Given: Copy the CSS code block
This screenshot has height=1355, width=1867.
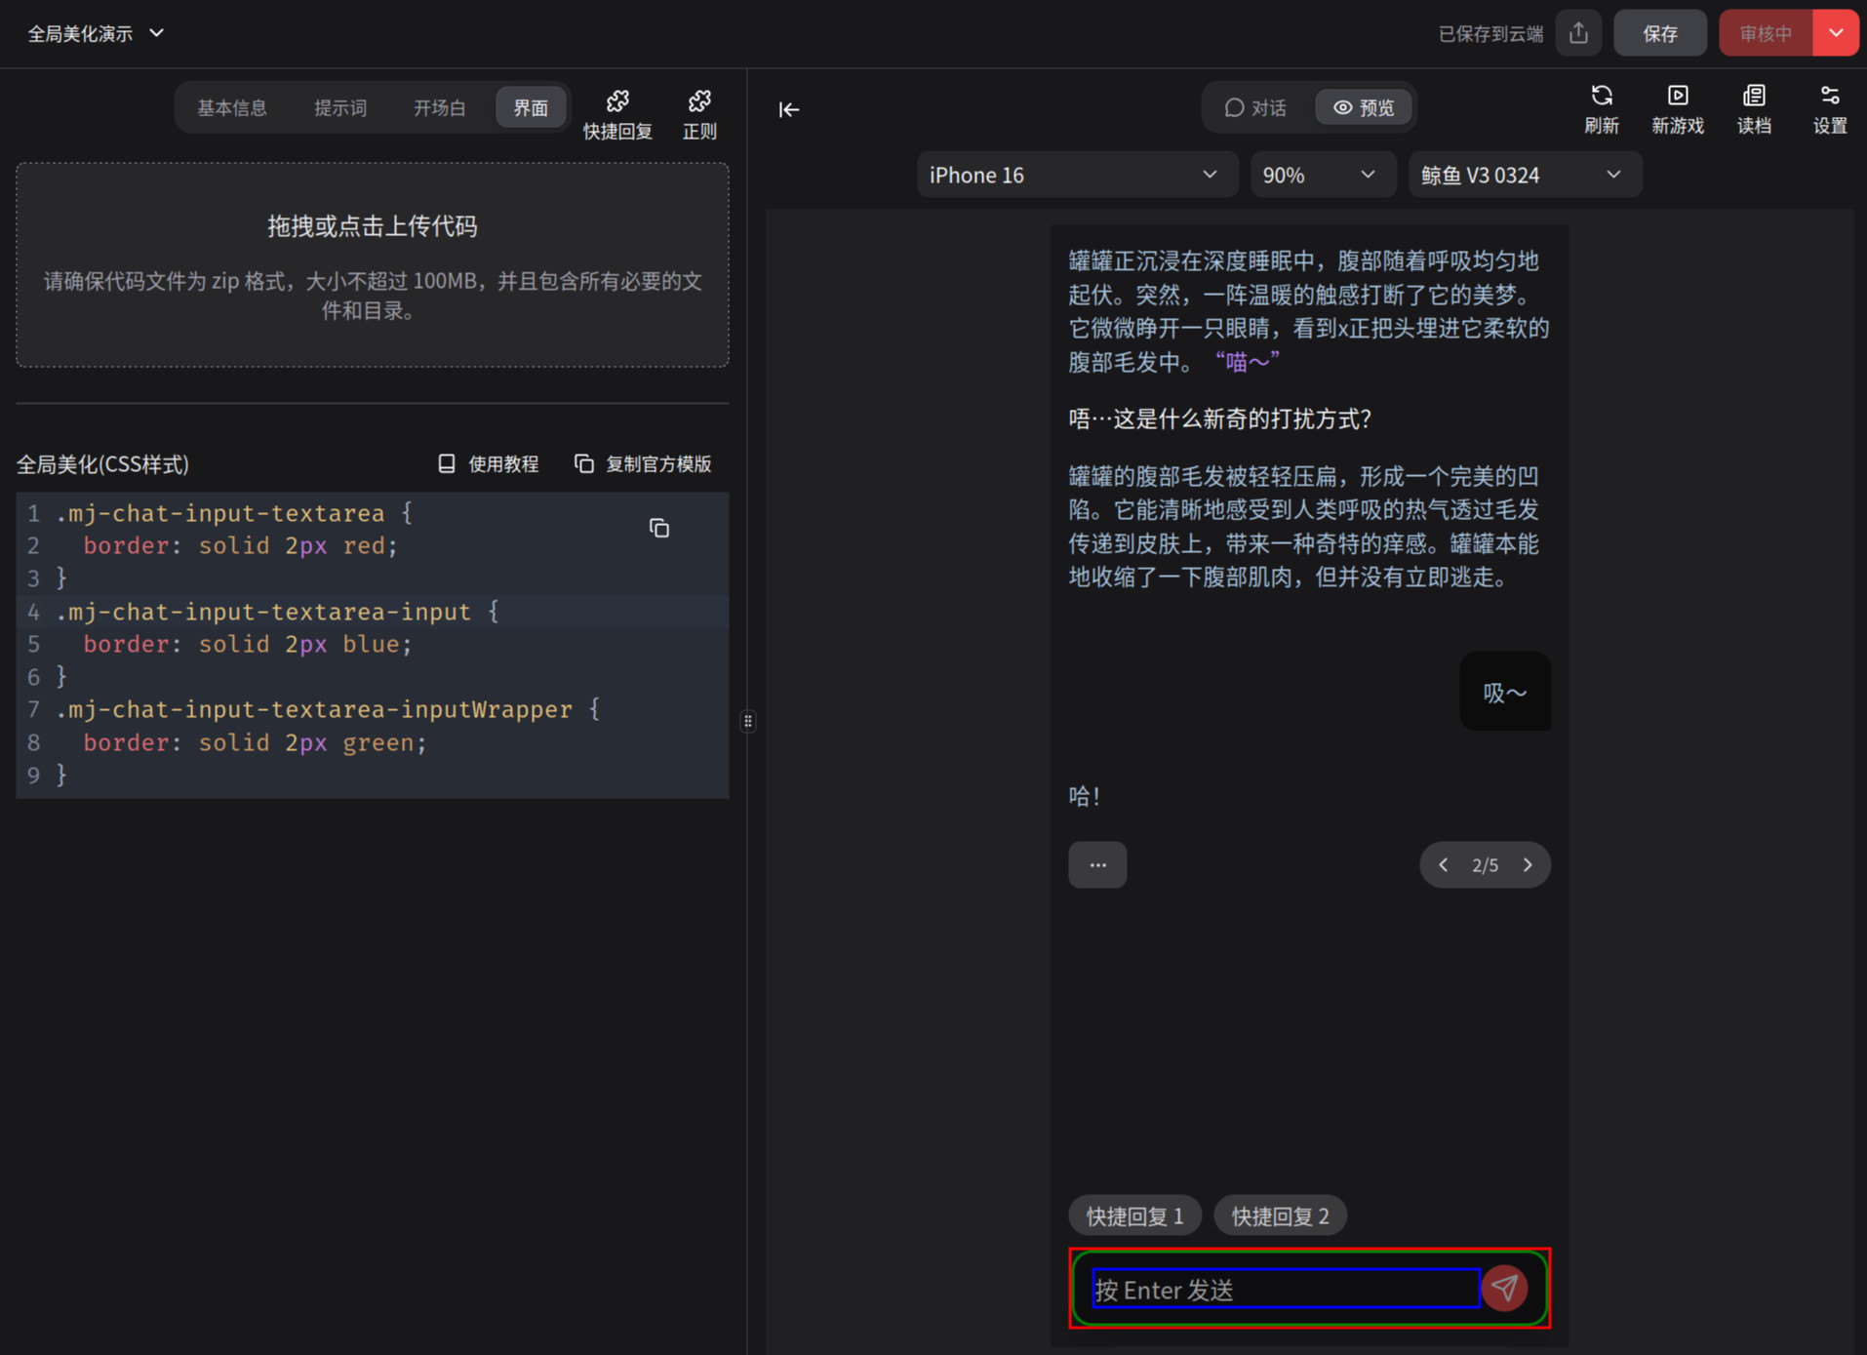Looking at the screenshot, I should [659, 528].
